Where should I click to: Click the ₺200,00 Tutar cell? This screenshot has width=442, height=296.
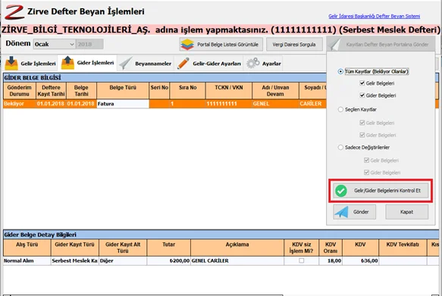168,261
